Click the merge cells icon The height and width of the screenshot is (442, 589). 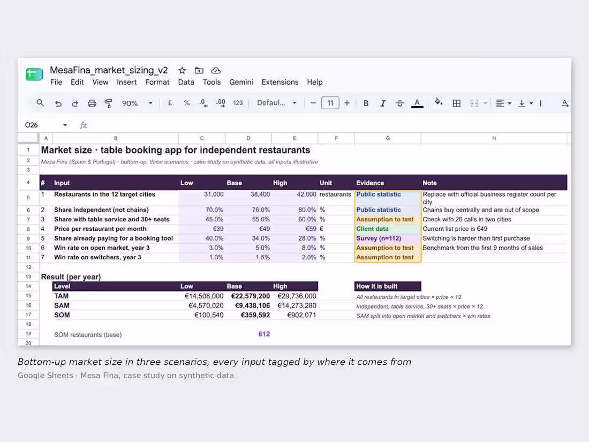(x=474, y=103)
